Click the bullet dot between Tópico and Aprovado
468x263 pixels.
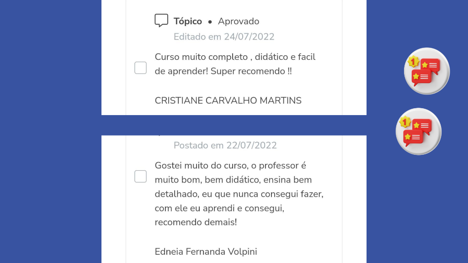(x=210, y=21)
